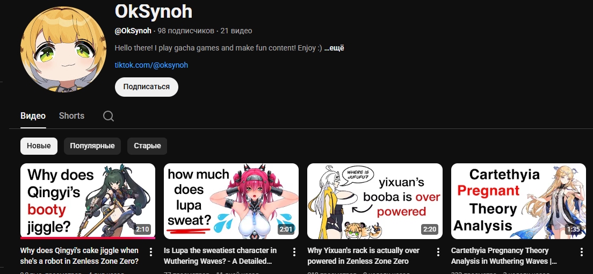Open the Qingyi booty jiggle thumbnail

88,201
